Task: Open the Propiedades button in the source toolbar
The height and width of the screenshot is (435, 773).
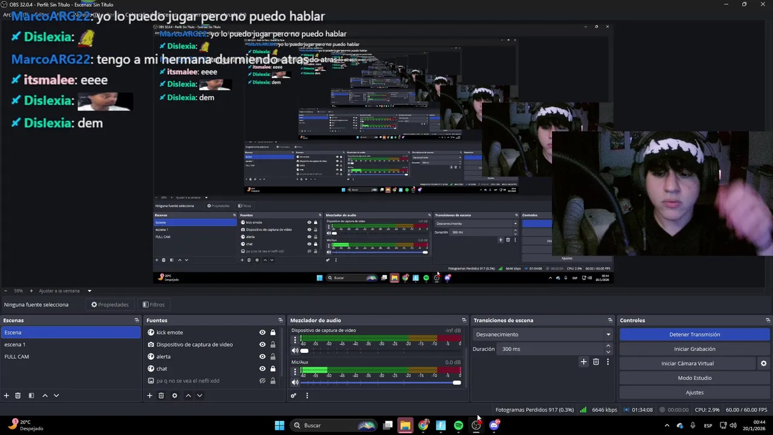Action: click(x=110, y=304)
